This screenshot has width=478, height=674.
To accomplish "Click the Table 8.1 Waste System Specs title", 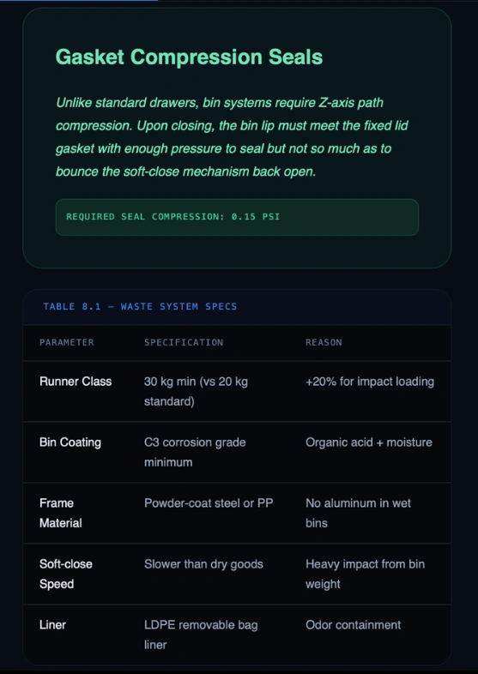I will (x=140, y=306).
